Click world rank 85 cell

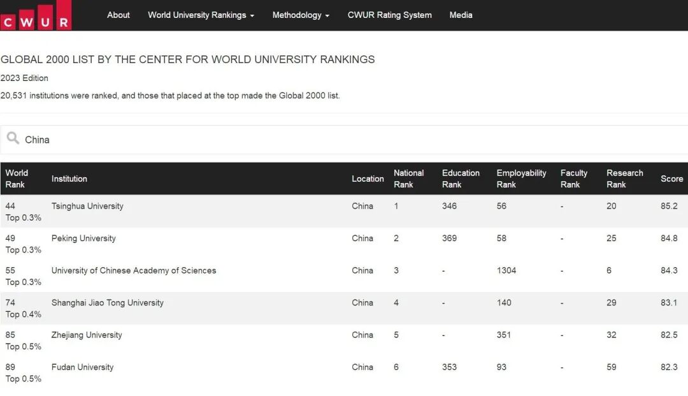[10, 335]
